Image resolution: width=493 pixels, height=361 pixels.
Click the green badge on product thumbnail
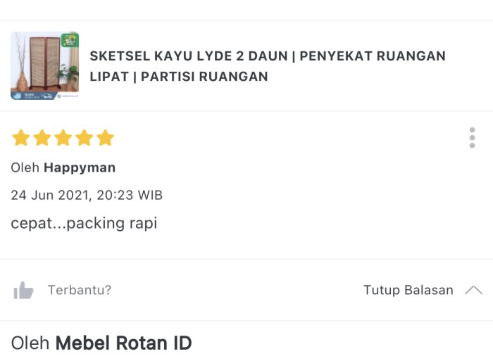click(70, 40)
